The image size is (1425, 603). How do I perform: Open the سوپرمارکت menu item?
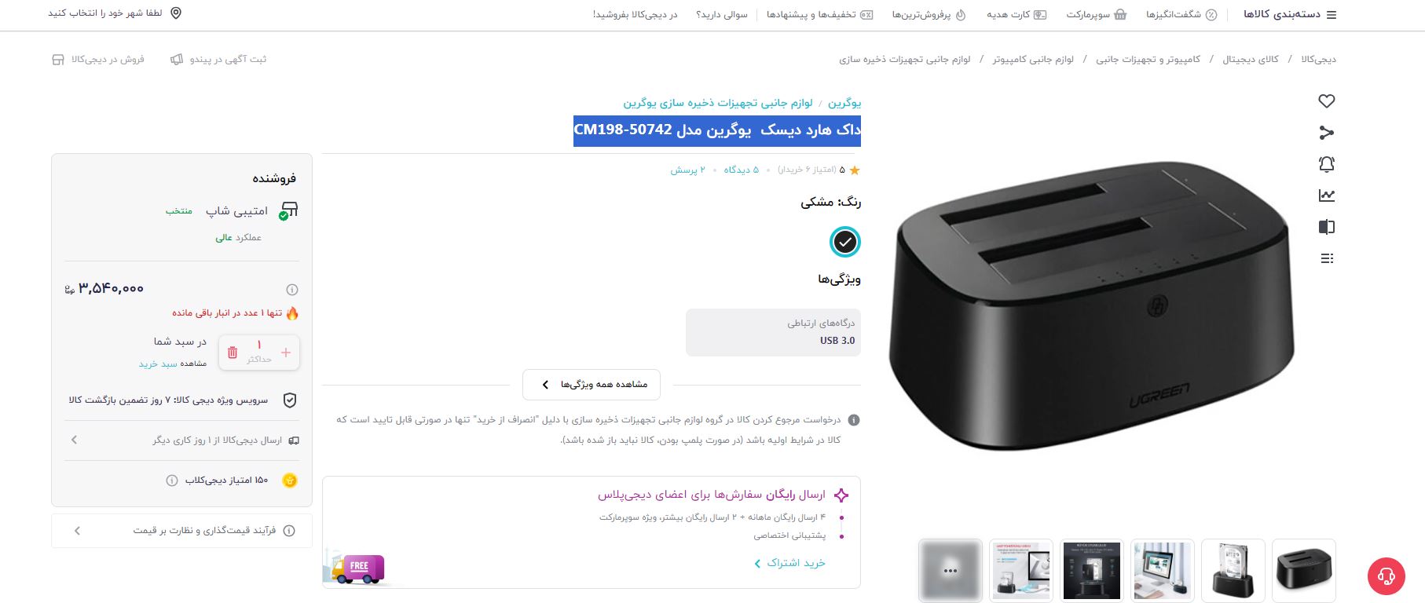(x=1097, y=14)
